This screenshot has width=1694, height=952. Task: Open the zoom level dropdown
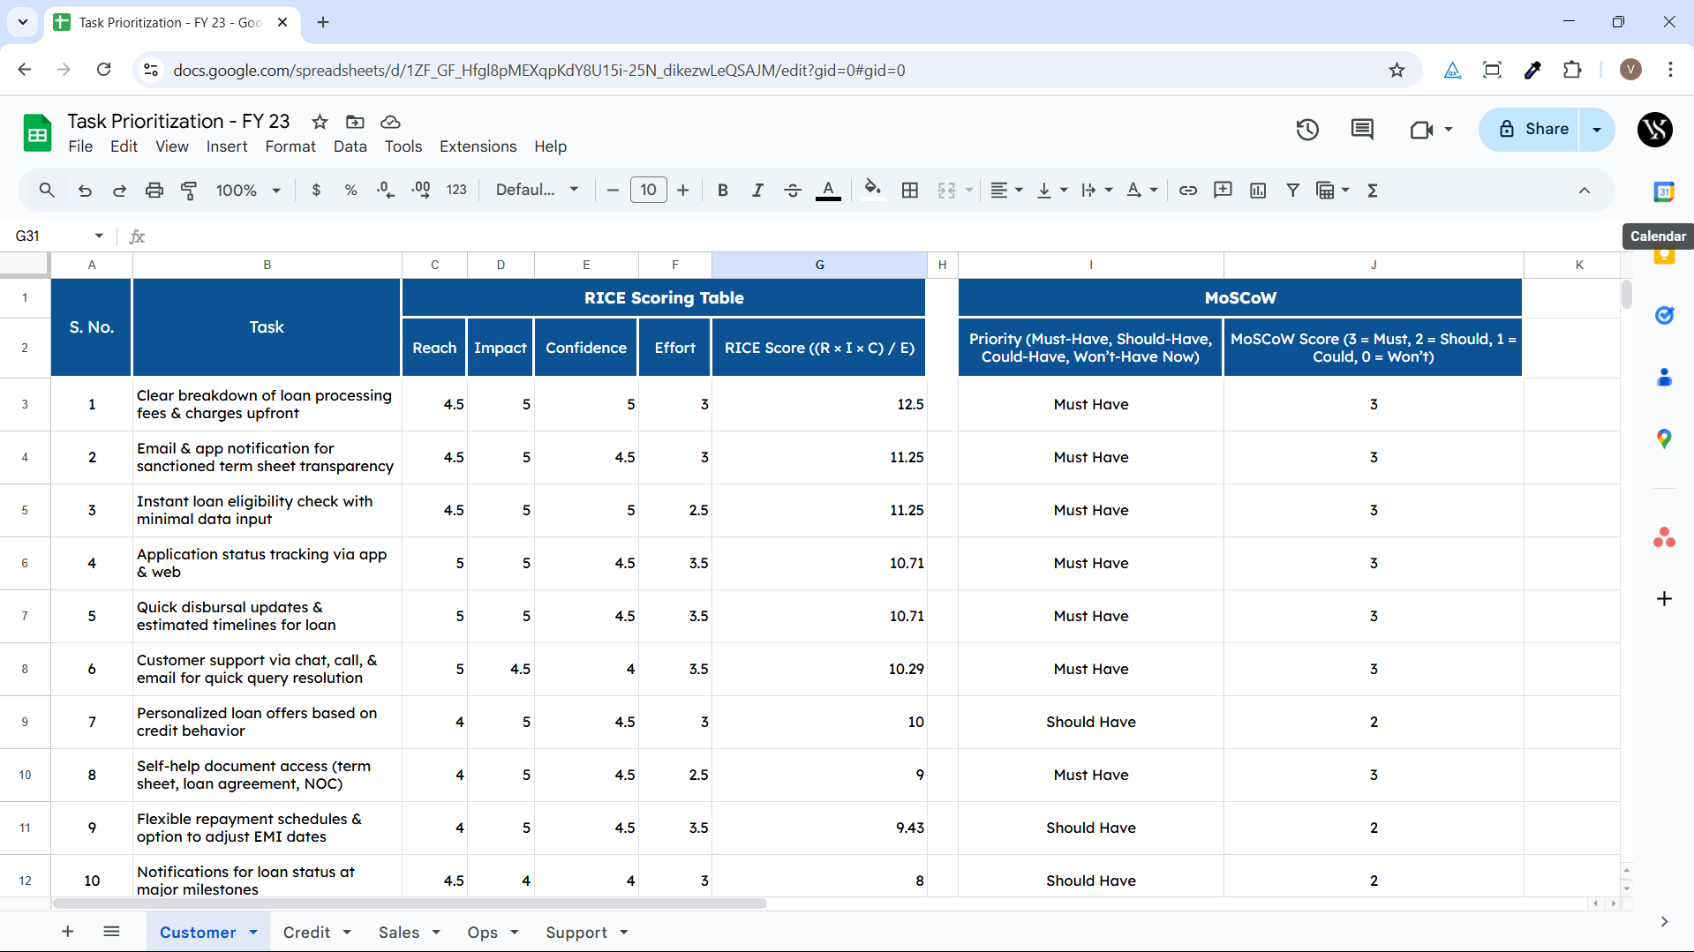(248, 190)
